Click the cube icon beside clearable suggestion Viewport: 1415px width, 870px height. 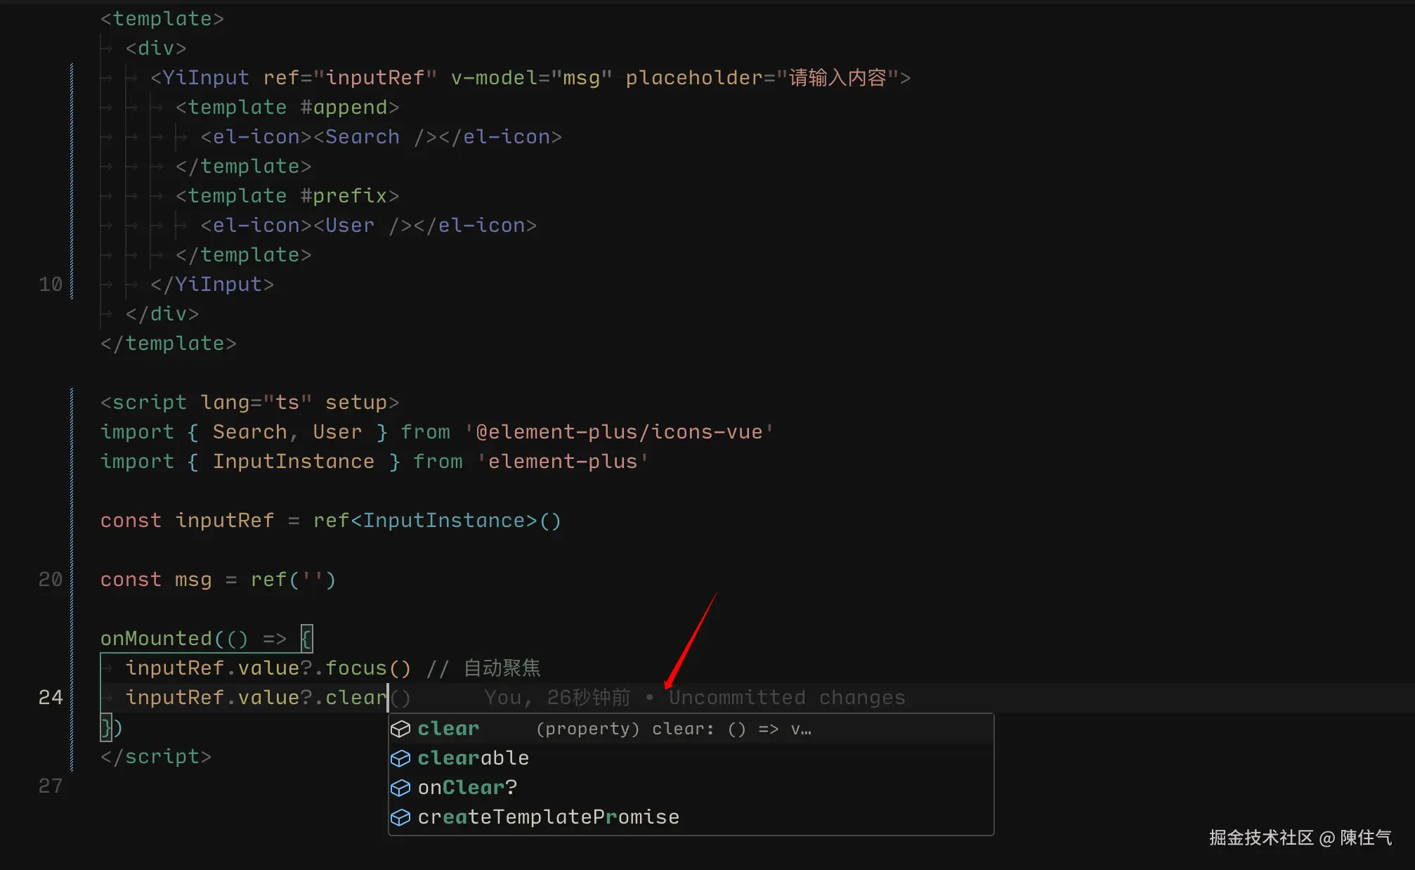pos(400,758)
